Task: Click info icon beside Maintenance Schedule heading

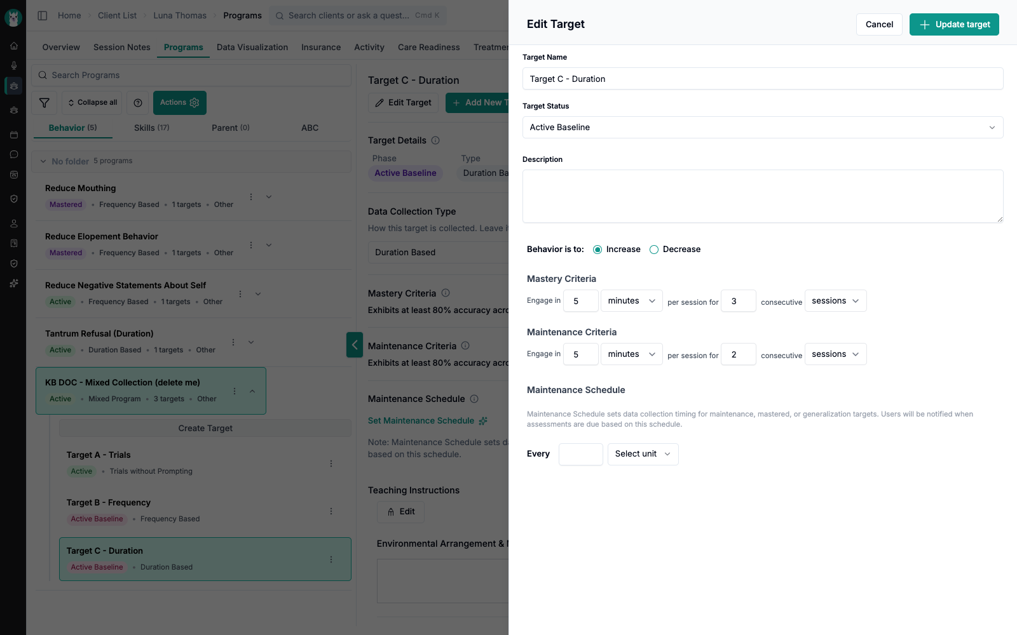Action: pyautogui.click(x=474, y=399)
